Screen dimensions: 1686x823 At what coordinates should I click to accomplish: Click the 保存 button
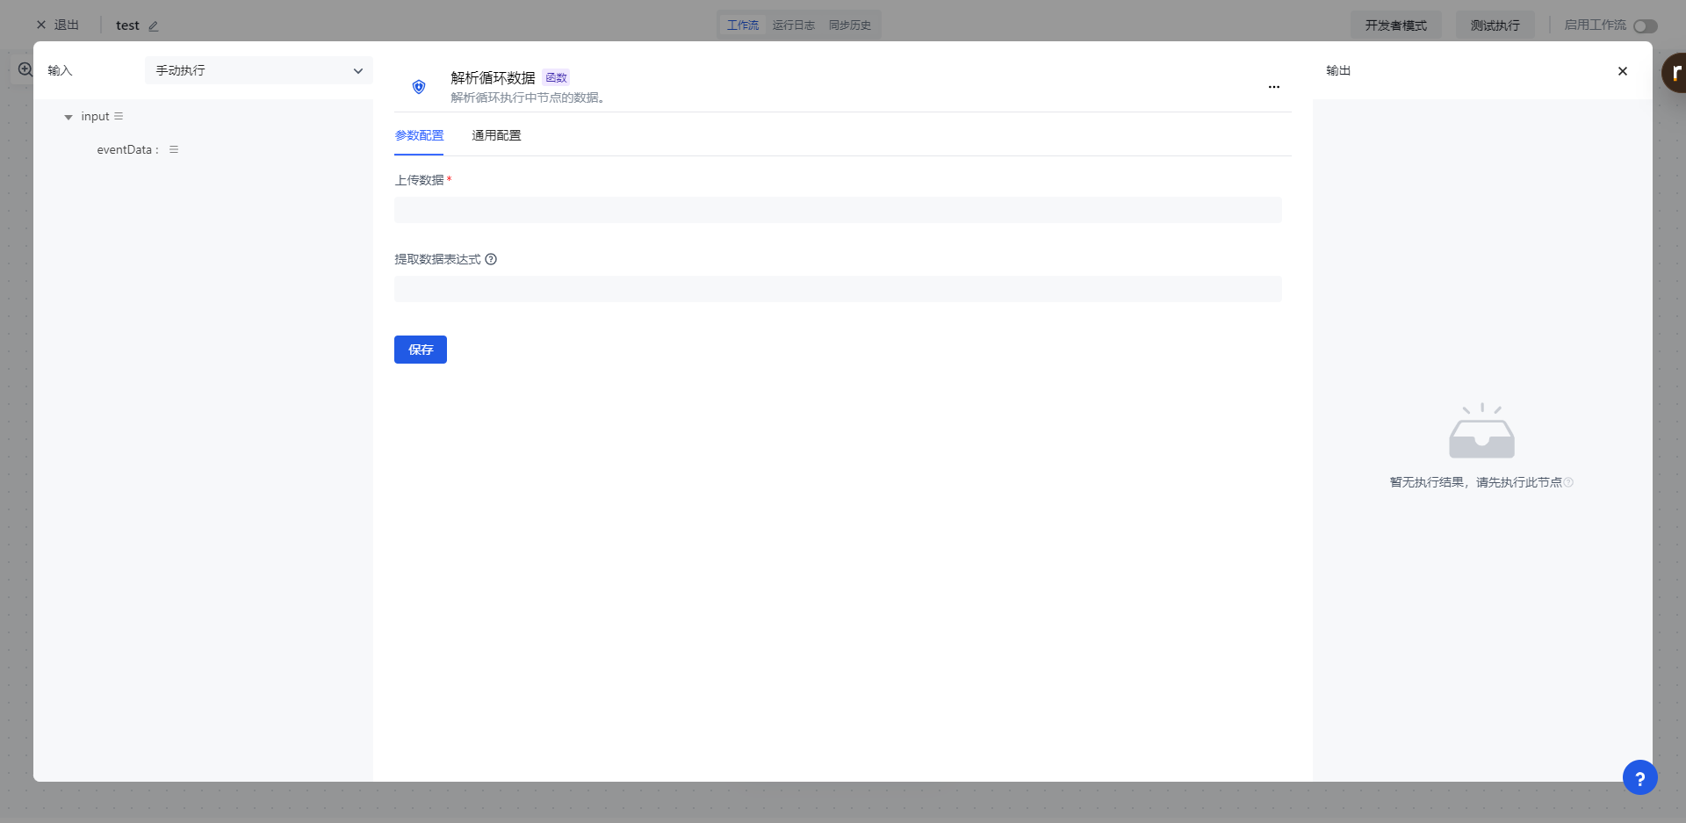point(420,350)
